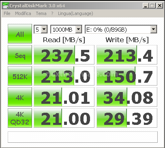Start the 4K QD32 benchmark
This screenshot has height=148, width=165.
pyautogui.click(x=20, y=118)
